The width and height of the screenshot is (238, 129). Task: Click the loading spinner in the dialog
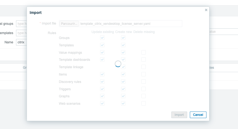click(x=118, y=64)
